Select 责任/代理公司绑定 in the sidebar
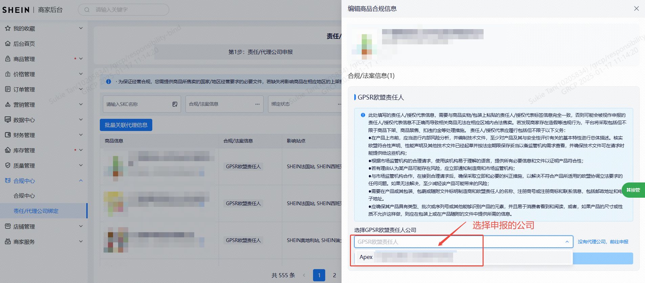645x283 pixels. click(x=44, y=211)
